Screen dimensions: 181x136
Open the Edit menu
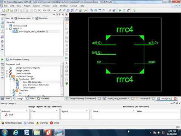click(12, 6)
